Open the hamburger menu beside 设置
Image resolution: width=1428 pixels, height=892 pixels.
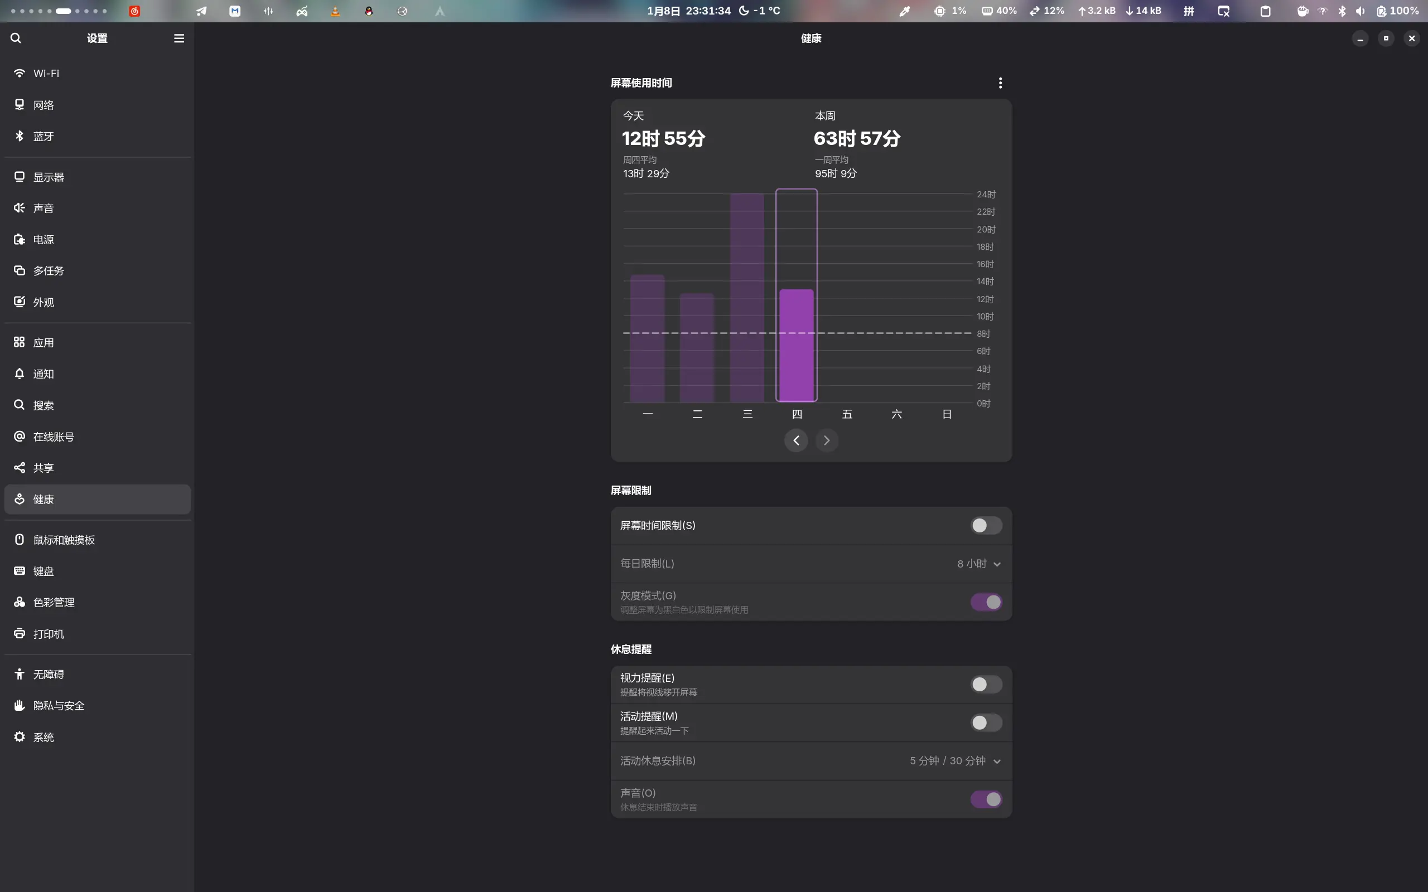pos(179,38)
